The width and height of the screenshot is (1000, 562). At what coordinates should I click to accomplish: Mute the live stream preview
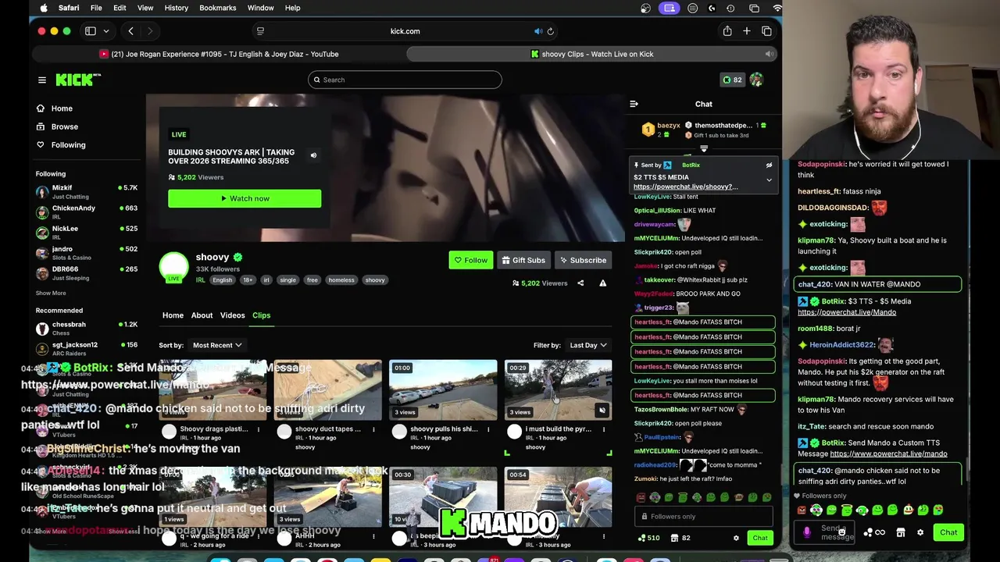coord(313,155)
